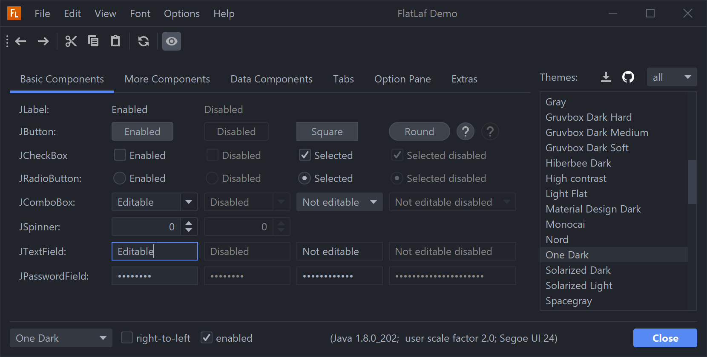Switch to the Data Components tab
Image resolution: width=707 pixels, height=357 pixels.
pyautogui.click(x=271, y=79)
